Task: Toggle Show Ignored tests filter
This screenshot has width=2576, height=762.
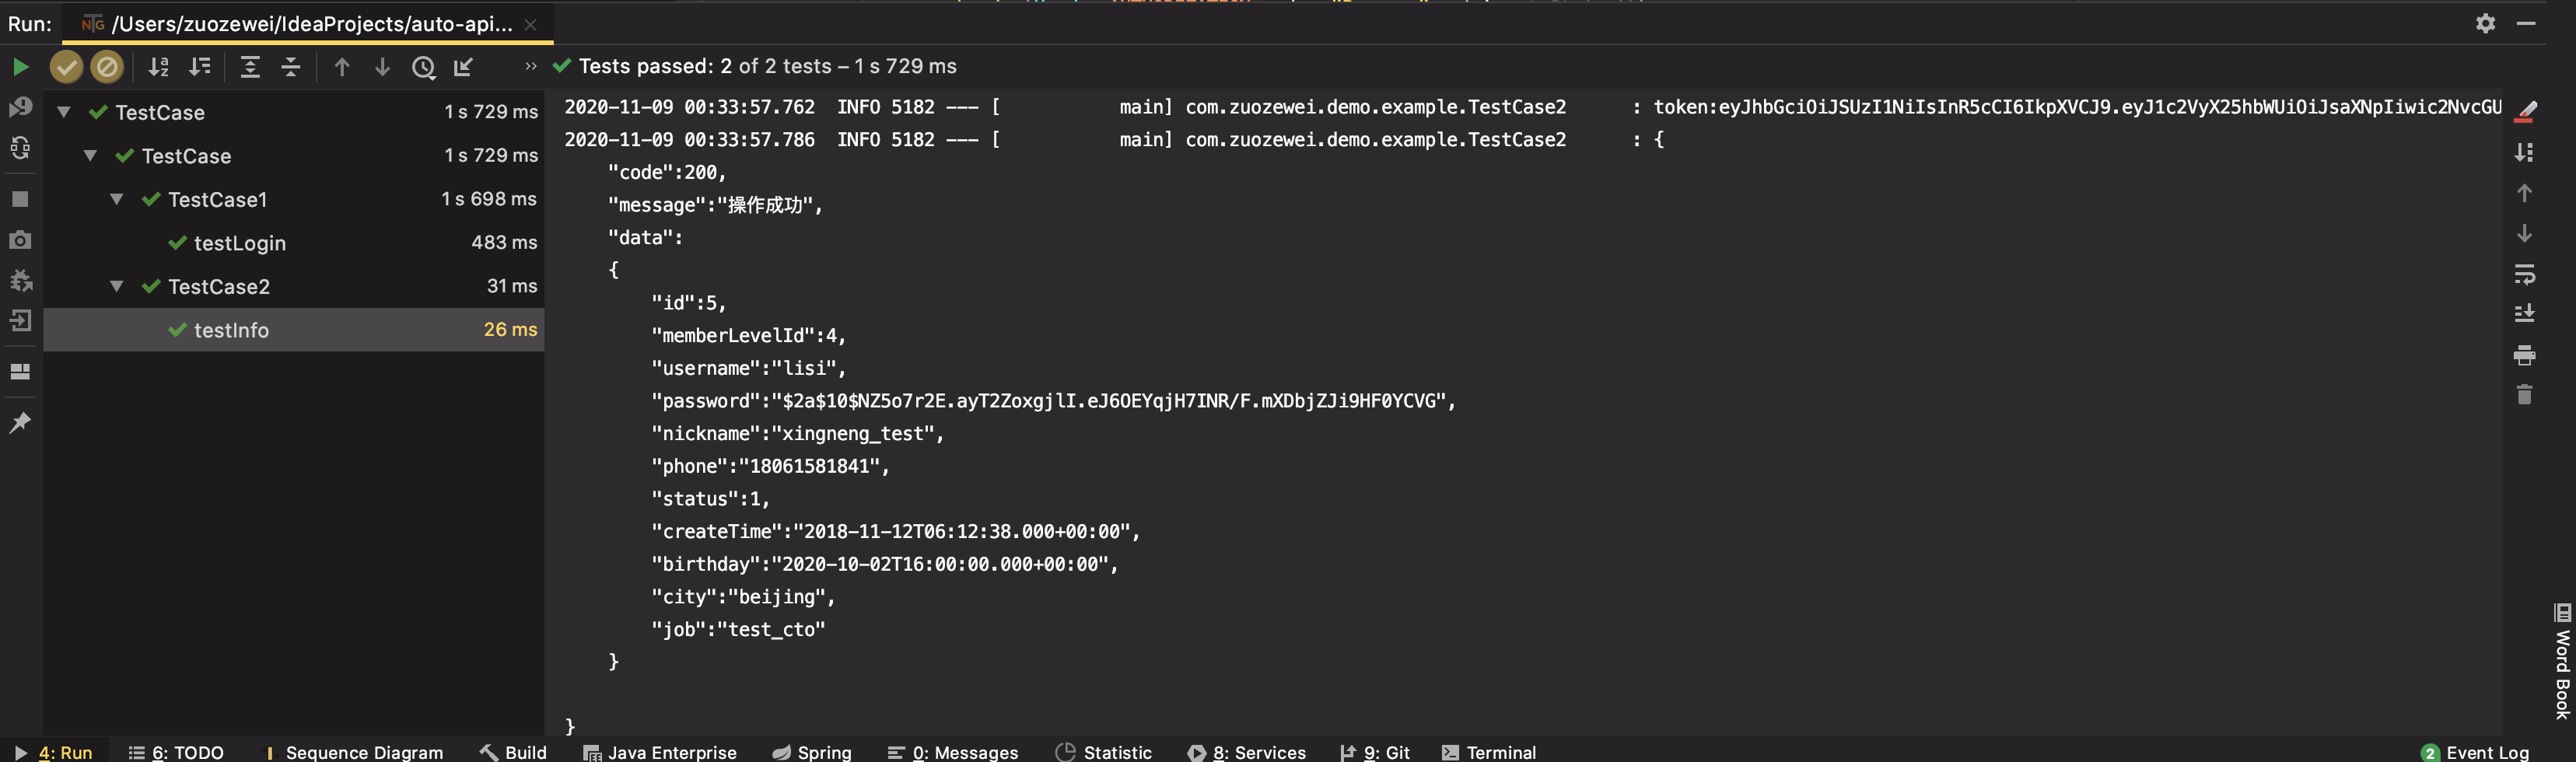Action: click(x=106, y=67)
